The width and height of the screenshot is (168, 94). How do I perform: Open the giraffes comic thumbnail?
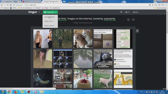[x=123, y=79]
